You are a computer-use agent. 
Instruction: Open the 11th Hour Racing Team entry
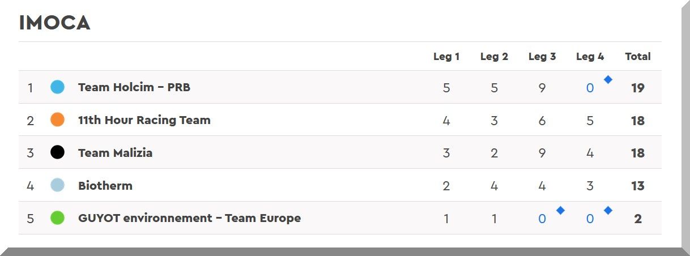coord(144,120)
